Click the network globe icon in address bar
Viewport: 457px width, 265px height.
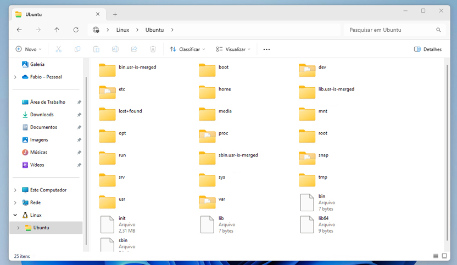tap(96, 30)
